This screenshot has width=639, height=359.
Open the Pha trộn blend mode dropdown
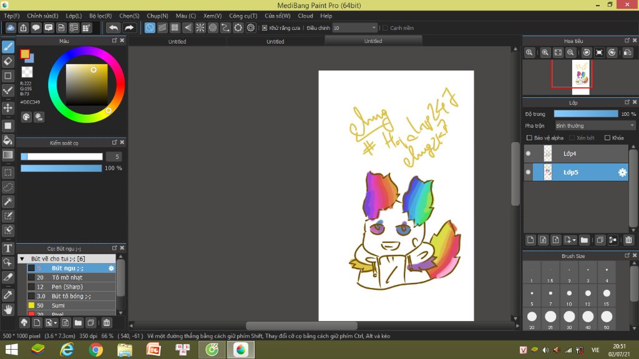[x=595, y=126]
